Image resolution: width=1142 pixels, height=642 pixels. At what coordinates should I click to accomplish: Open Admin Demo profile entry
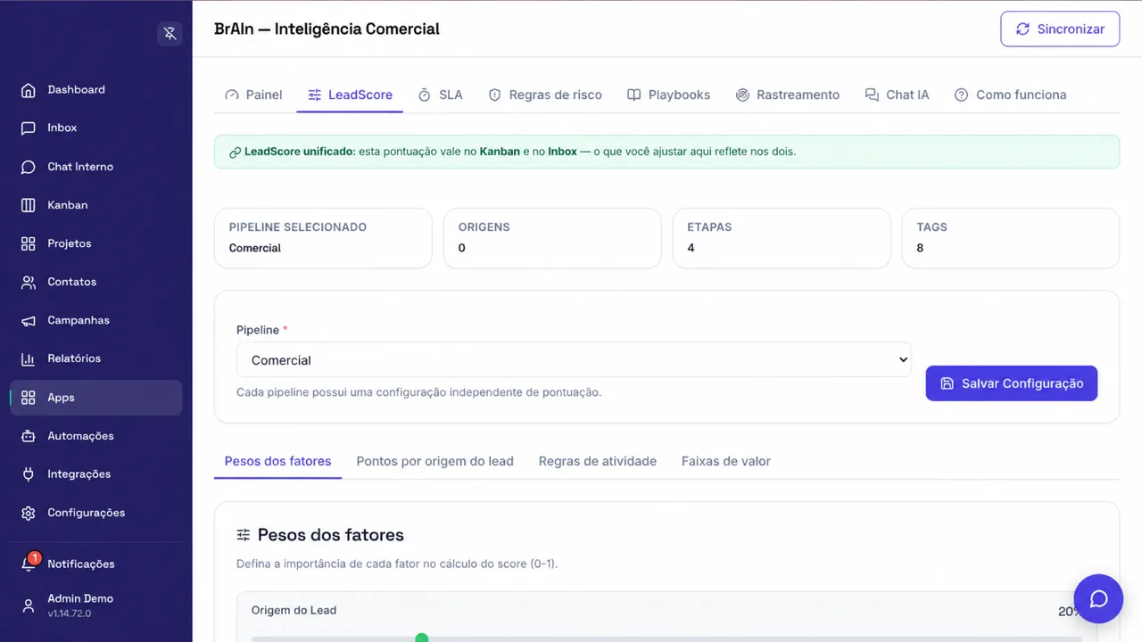click(x=96, y=605)
